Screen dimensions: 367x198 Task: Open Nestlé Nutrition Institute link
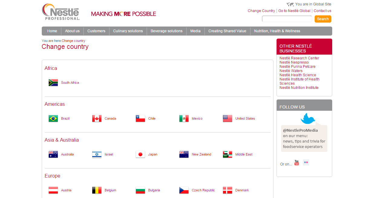[x=299, y=88]
